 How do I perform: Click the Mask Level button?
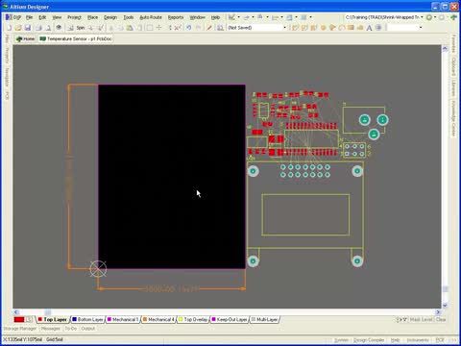422,319
